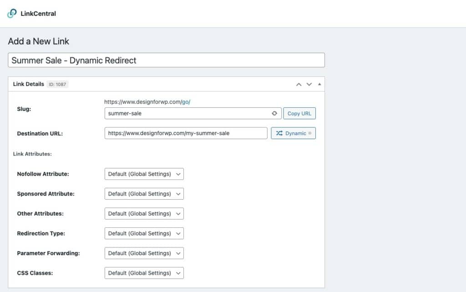Choose a Redirection Type option
466x292 pixels.
144,233
